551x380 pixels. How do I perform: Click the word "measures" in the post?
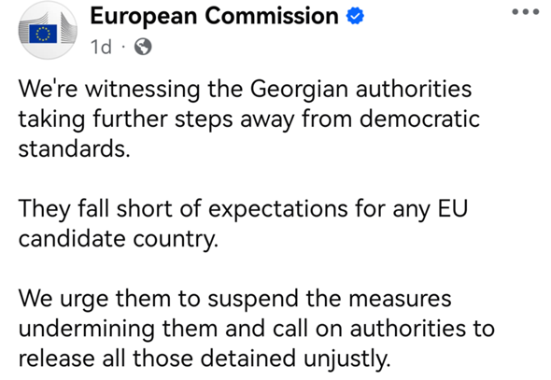click(x=400, y=299)
